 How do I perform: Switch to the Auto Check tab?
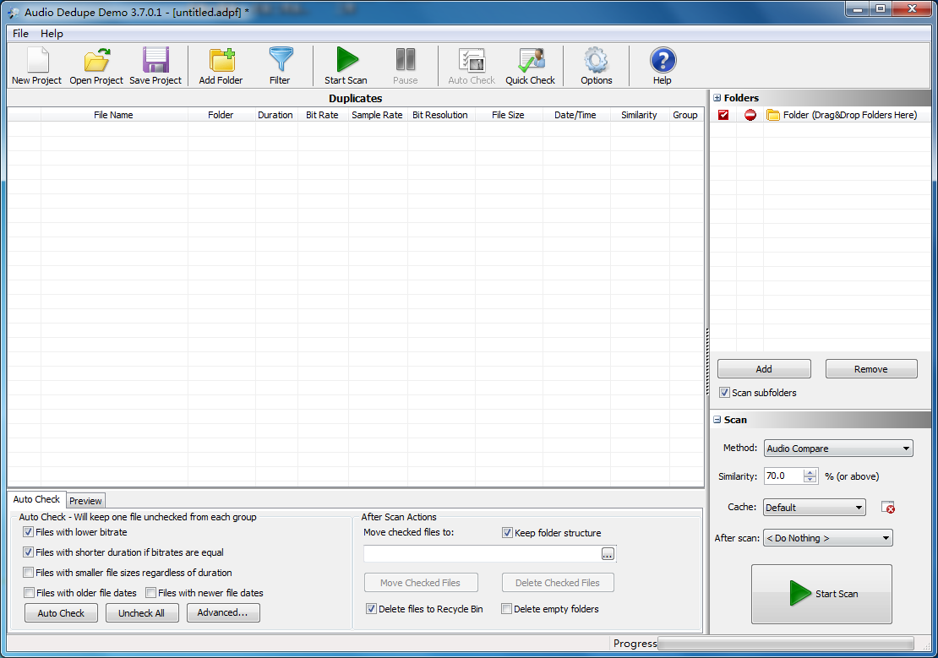(36, 499)
